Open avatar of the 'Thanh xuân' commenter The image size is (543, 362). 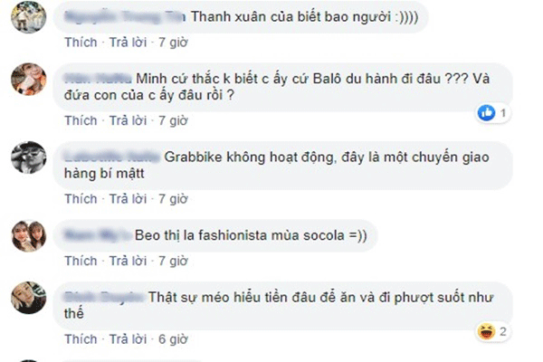click(29, 16)
